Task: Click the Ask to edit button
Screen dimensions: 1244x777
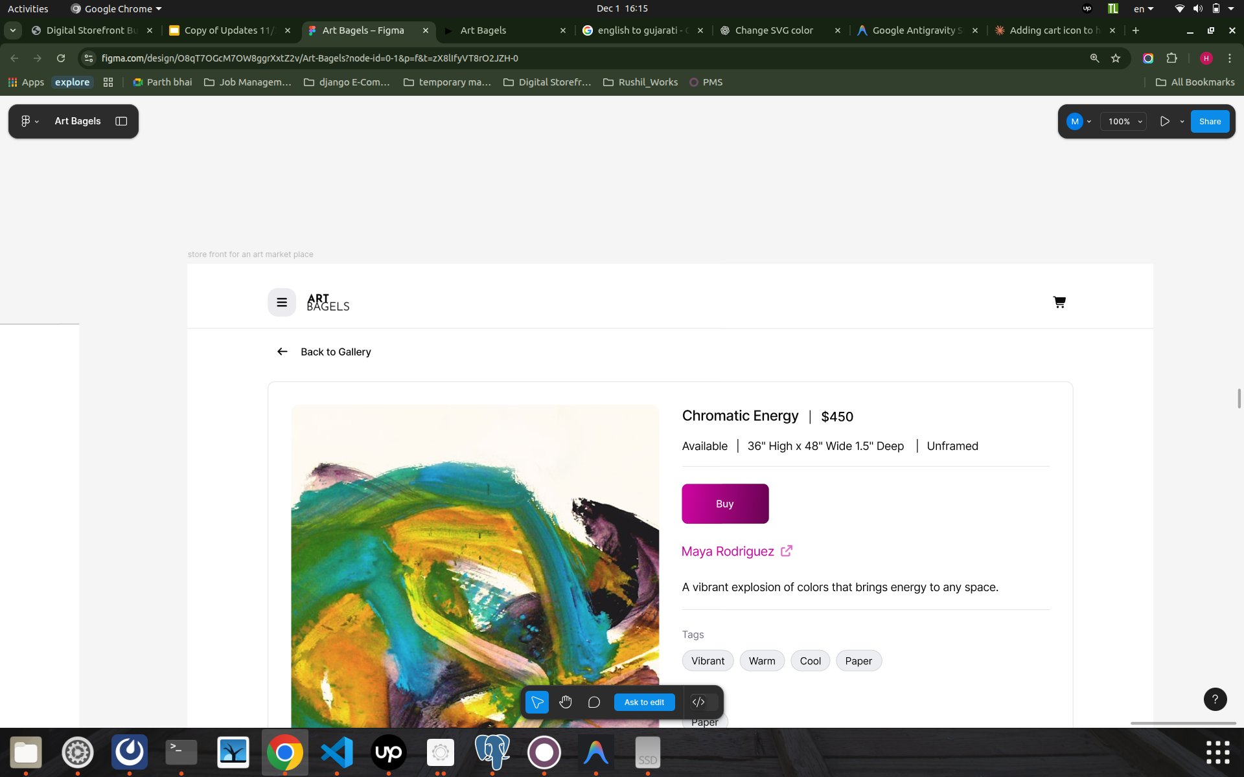Action: (644, 702)
